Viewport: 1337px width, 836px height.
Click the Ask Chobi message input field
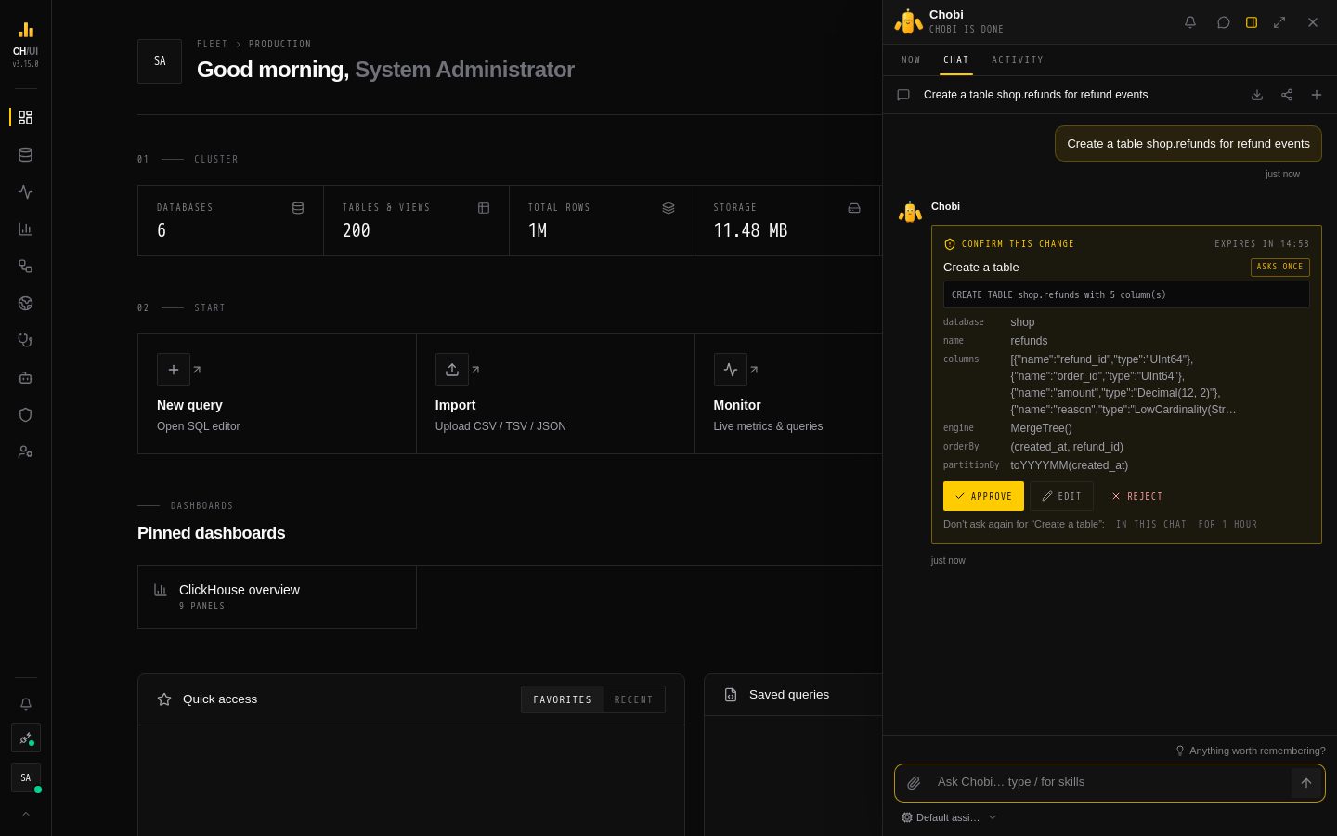coord(1110,783)
